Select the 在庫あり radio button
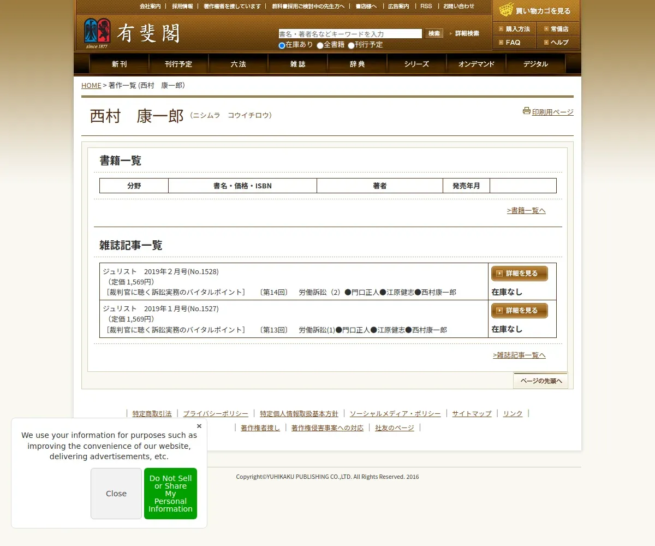The height and width of the screenshot is (546, 655). pos(282,45)
